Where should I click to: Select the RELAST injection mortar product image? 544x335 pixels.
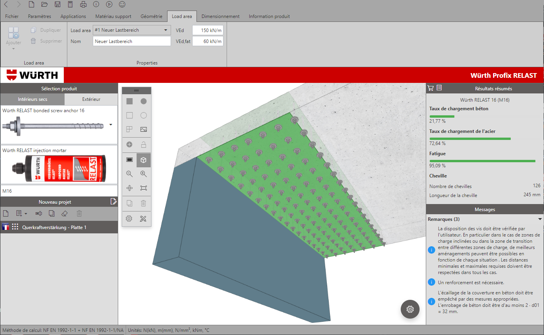click(59, 168)
